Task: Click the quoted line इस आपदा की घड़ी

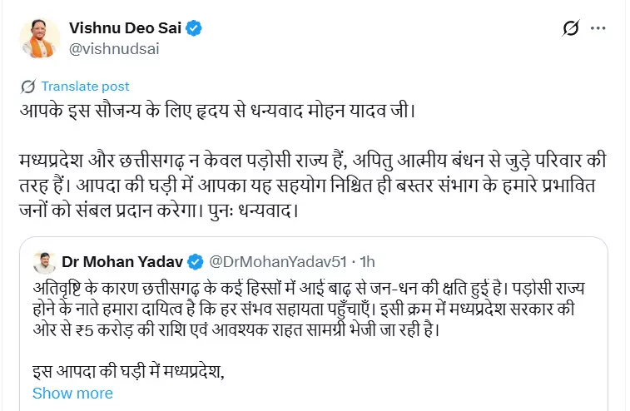Action: [x=129, y=369]
